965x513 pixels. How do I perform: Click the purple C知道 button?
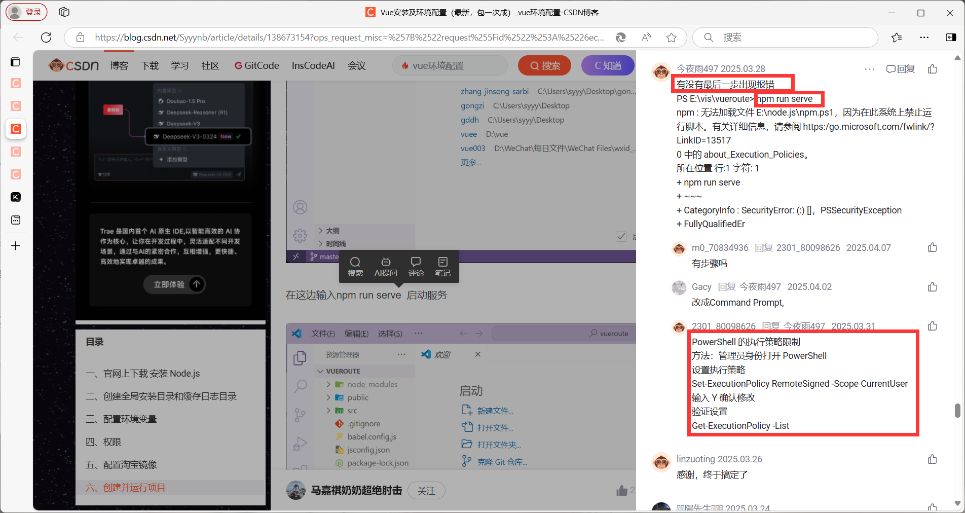pyautogui.click(x=608, y=65)
